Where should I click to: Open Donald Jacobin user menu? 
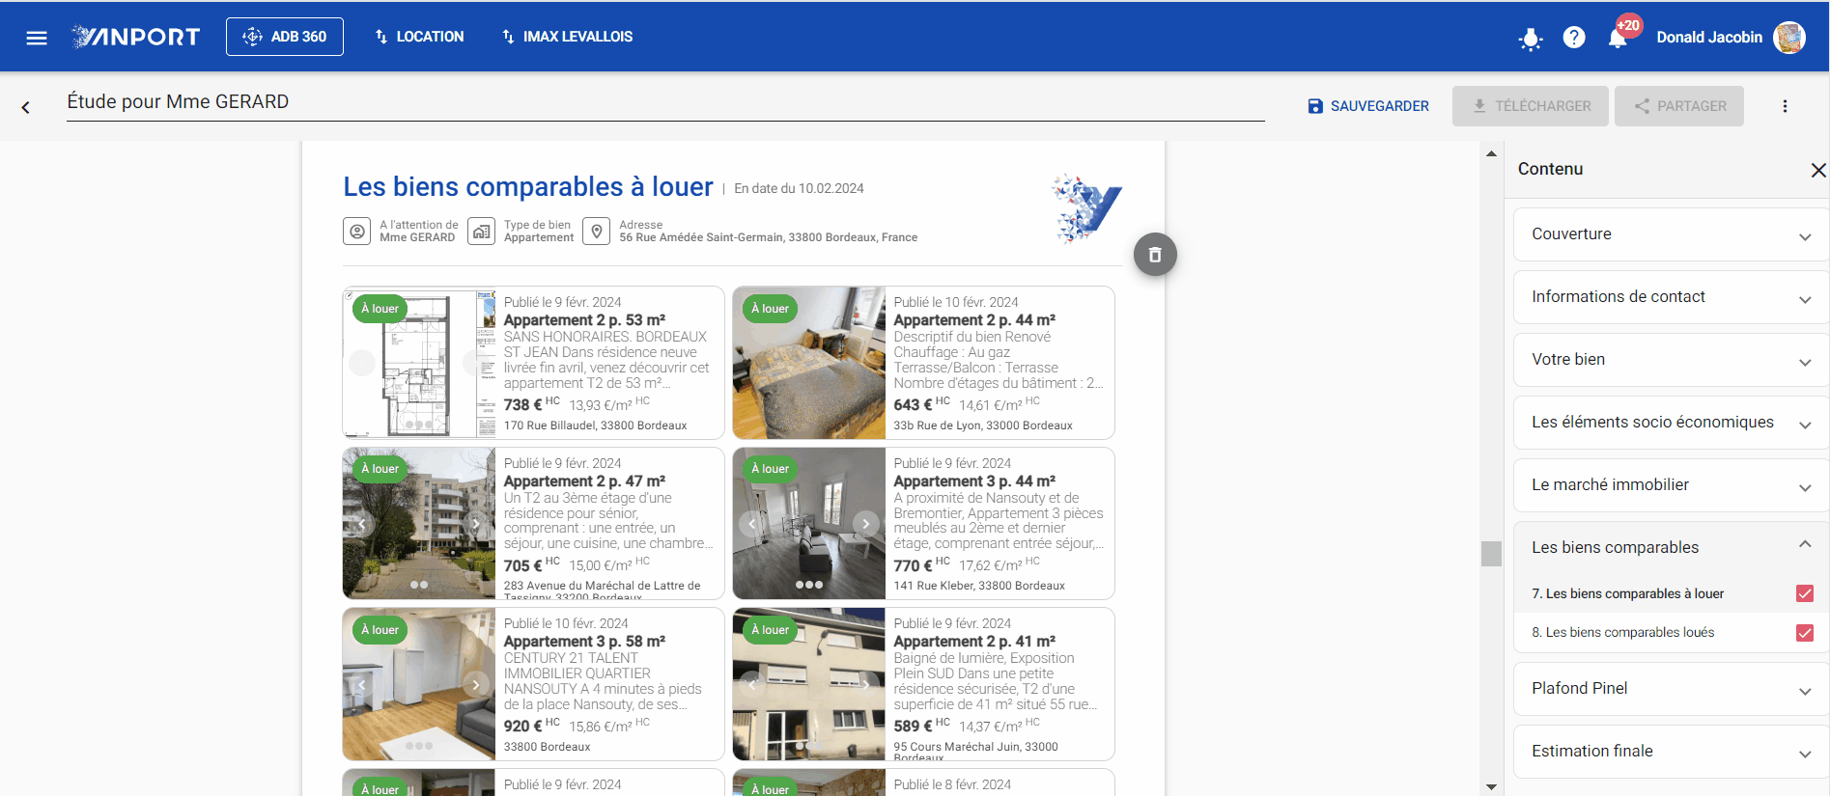point(1709,38)
